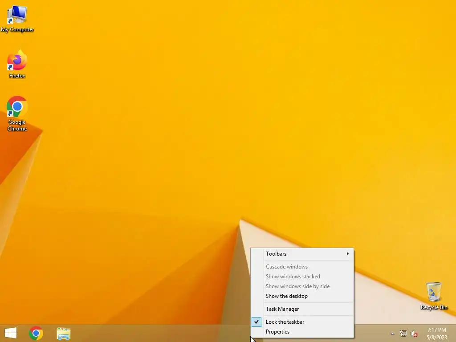Toggle Lock the taskbar option
This screenshot has width=456, height=342.
pyautogui.click(x=302, y=322)
